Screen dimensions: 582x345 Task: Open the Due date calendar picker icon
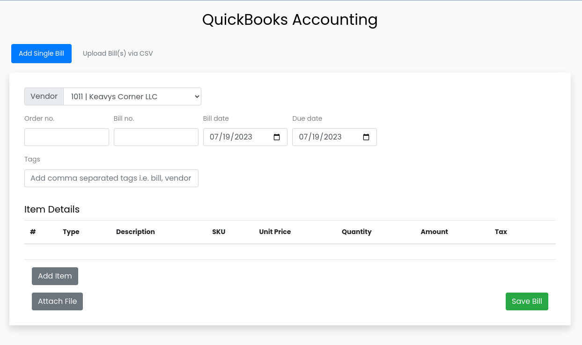pos(366,137)
